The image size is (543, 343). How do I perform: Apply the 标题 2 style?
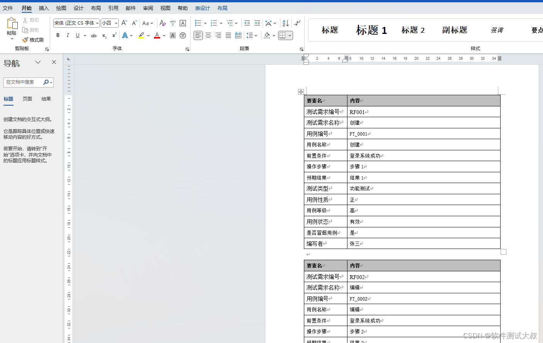tap(413, 30)
